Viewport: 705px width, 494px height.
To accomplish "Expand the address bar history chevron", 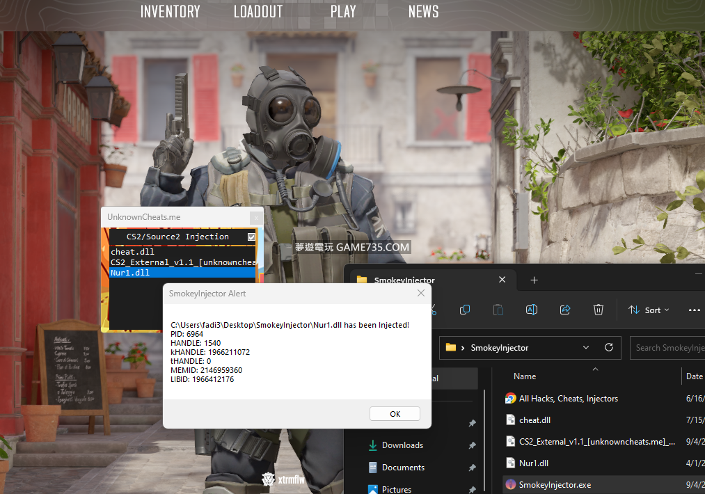I will coord(586,347).
